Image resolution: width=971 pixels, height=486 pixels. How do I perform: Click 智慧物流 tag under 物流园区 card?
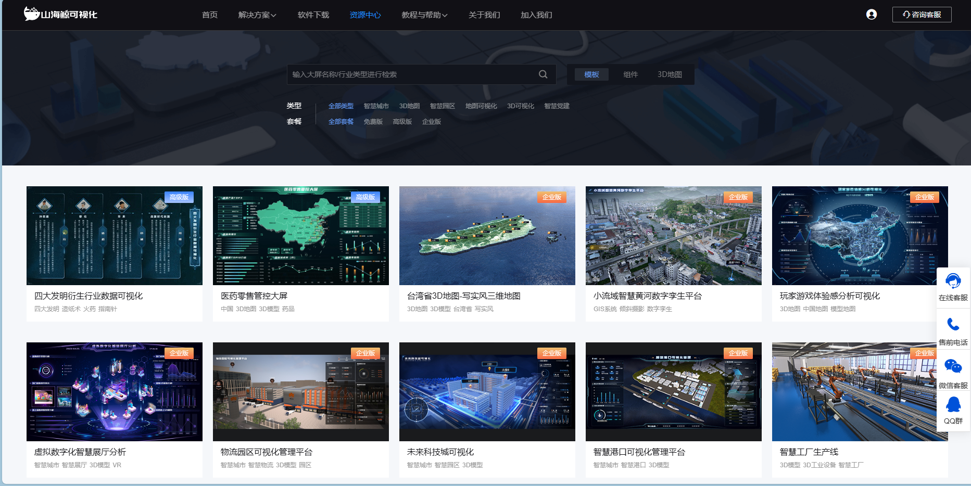261,465
